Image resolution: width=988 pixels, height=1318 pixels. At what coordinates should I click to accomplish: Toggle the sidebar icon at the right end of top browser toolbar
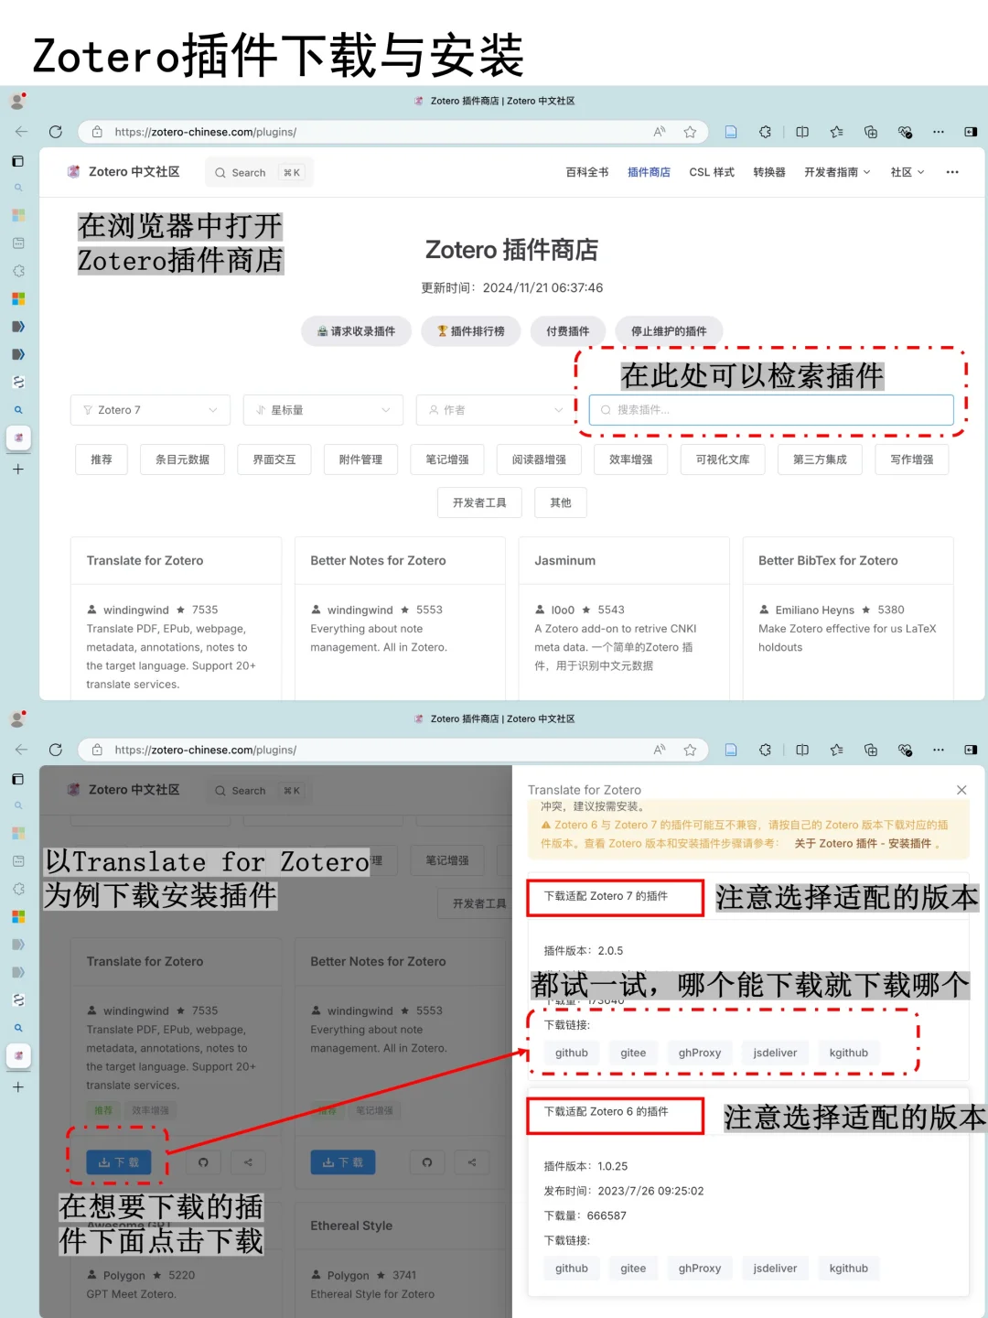tap(971, 132)
